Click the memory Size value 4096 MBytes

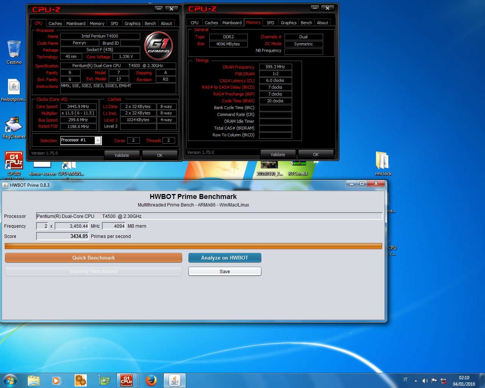click(228, 44)
